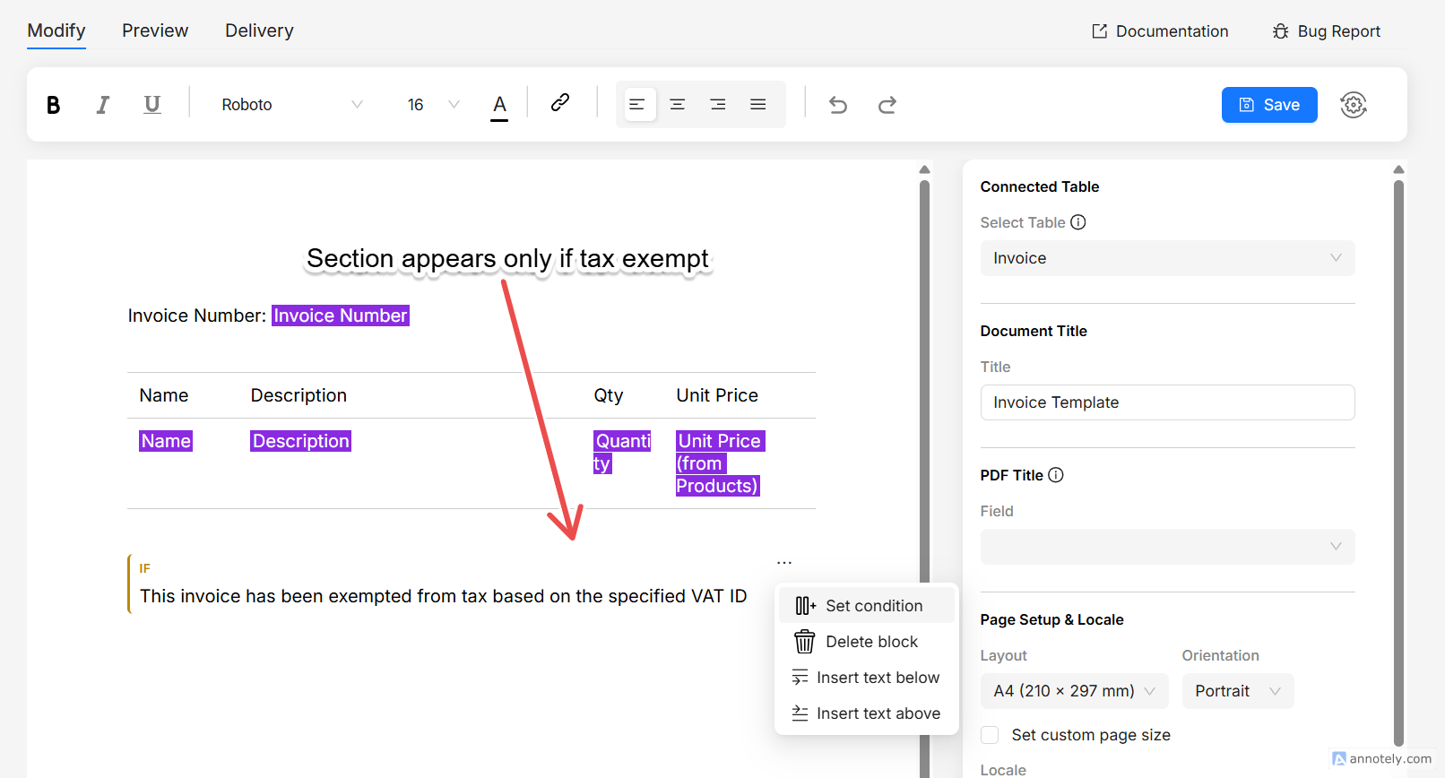
Task: Select the Unit Price (from Products) tag
Action: (720, 463)
